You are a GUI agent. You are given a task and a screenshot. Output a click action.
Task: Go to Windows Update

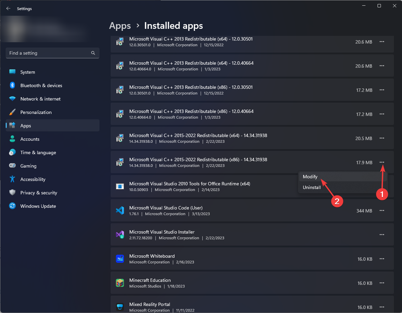(53, 206)
